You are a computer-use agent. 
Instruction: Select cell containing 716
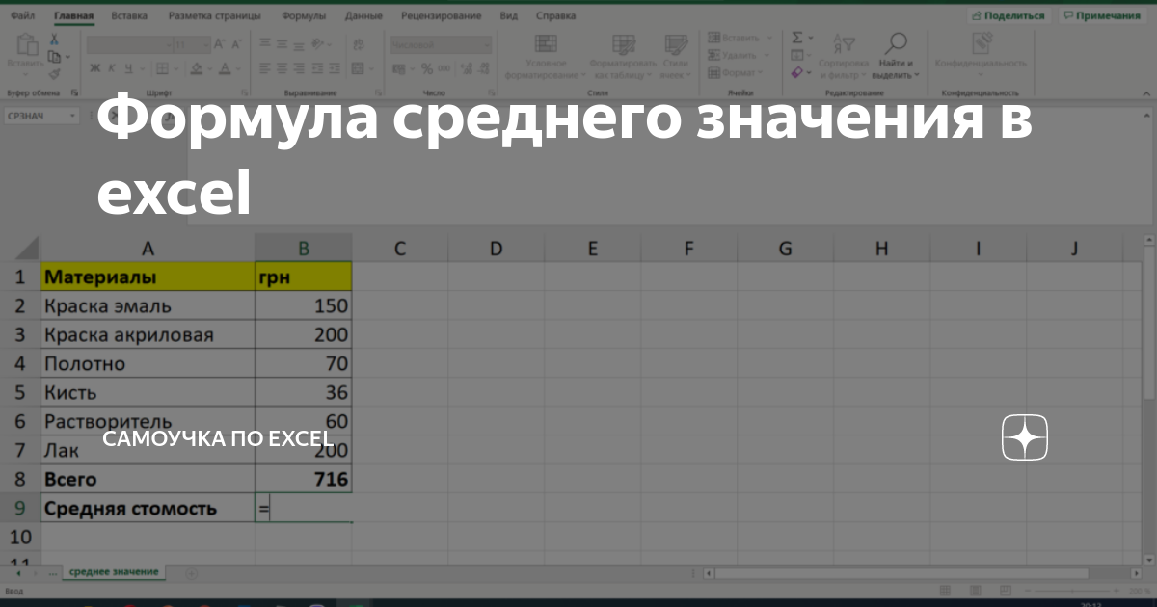(x=304, y=479)
